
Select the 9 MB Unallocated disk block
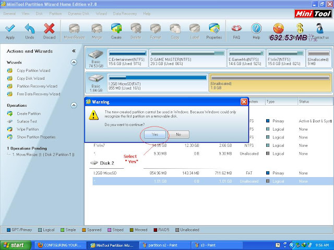pos(318,58)
